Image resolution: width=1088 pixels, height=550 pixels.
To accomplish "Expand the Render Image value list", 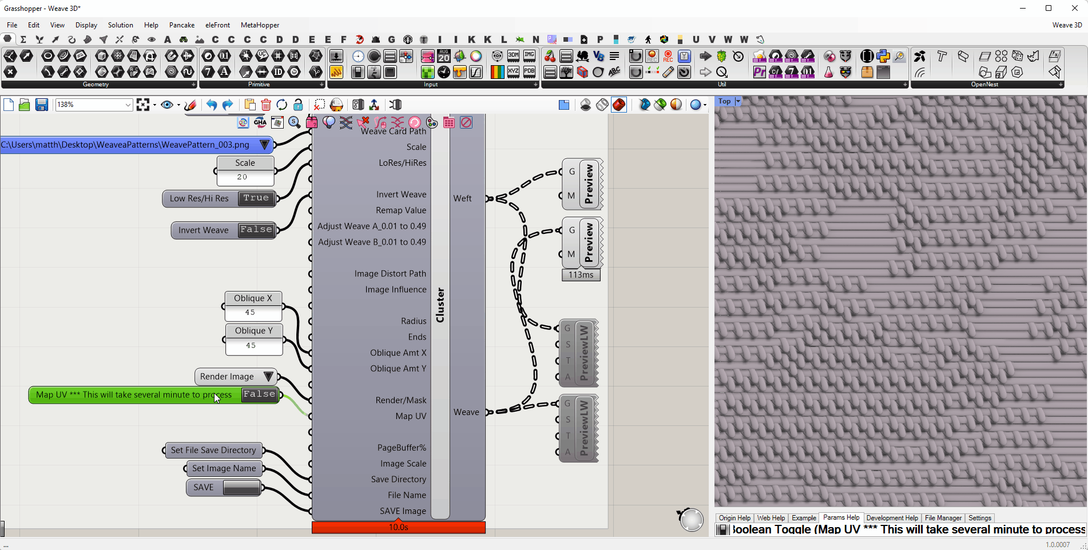I will [268, 377].
